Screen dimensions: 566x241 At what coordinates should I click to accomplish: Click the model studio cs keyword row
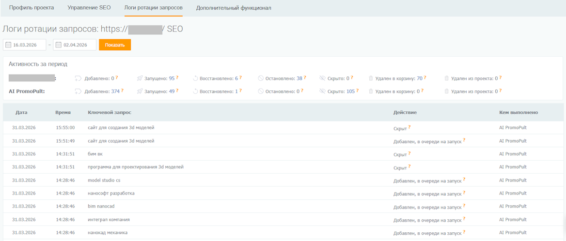pos(104,180)
